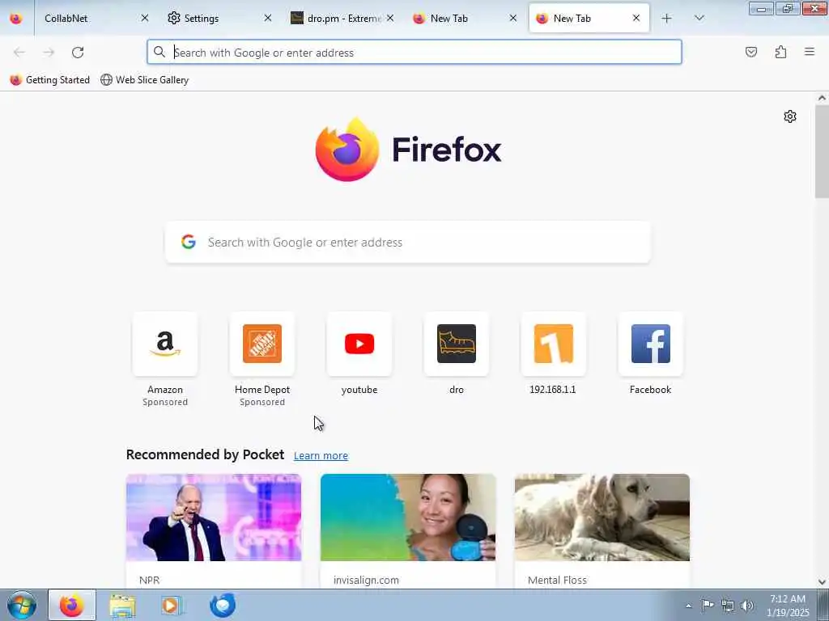This screenshot has width=829, height=621.
Task: Open the youtube shortcut tile
Action: (x=359, y=344)
